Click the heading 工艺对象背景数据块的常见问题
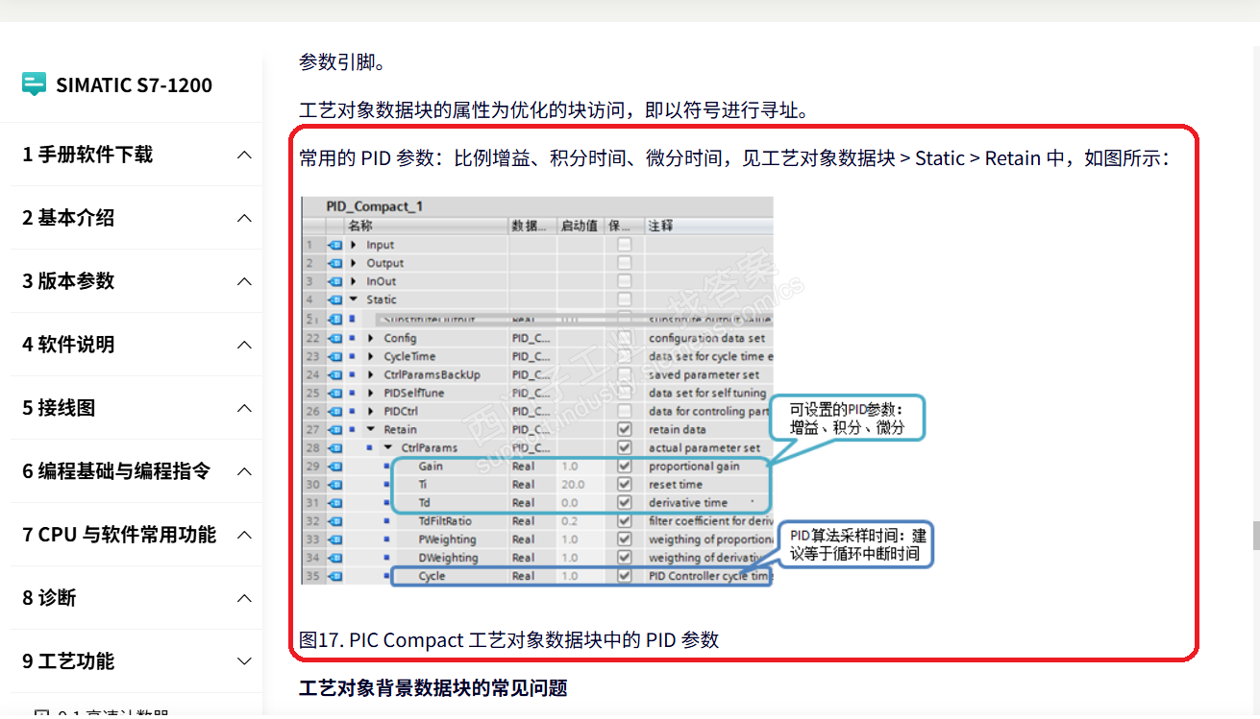Viewport: 1260px width, 719px height. click(433, 688)
